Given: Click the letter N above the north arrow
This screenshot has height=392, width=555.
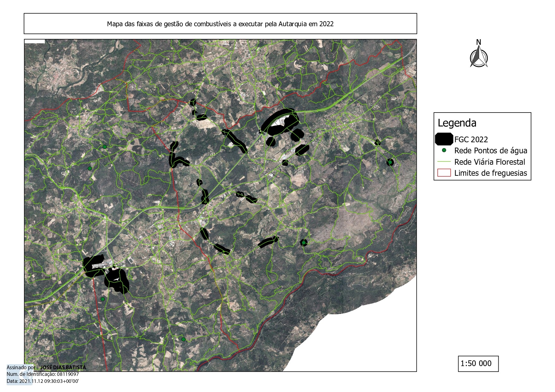Looking at the screenshot, I should (478, 42).
